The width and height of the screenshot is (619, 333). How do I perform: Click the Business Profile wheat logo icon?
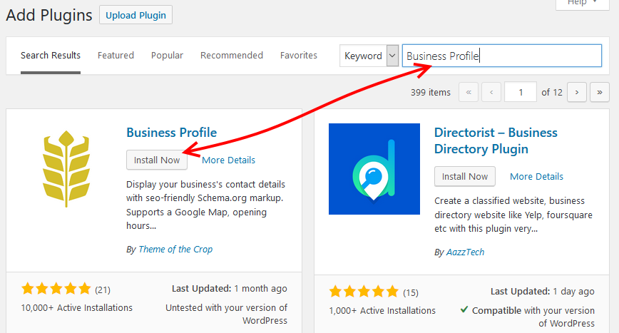pos(66,169)
